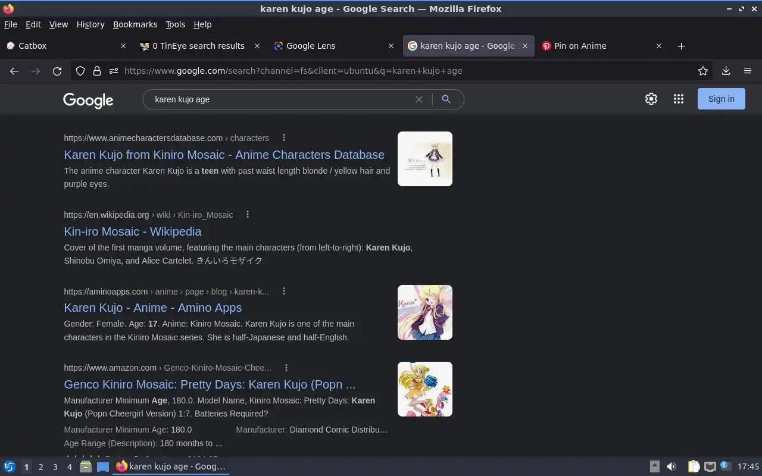
Task: Open the Edit menu
Action: (33, 24)
